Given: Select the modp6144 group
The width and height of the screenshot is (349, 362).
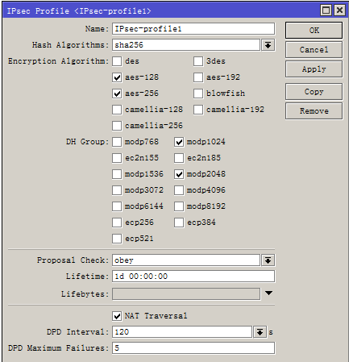Looking at the screenshot, I should pyautogui.click(x=117, y=206).
